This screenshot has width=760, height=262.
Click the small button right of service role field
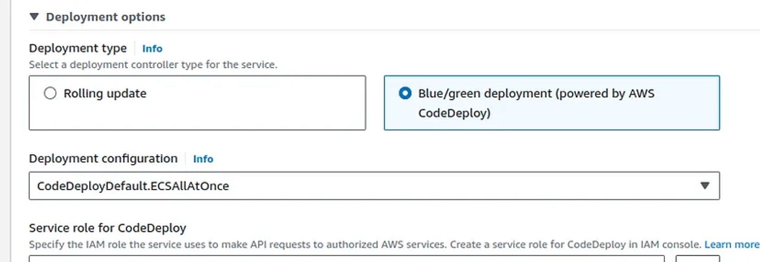pyautogui.click(x=698, y=258)
